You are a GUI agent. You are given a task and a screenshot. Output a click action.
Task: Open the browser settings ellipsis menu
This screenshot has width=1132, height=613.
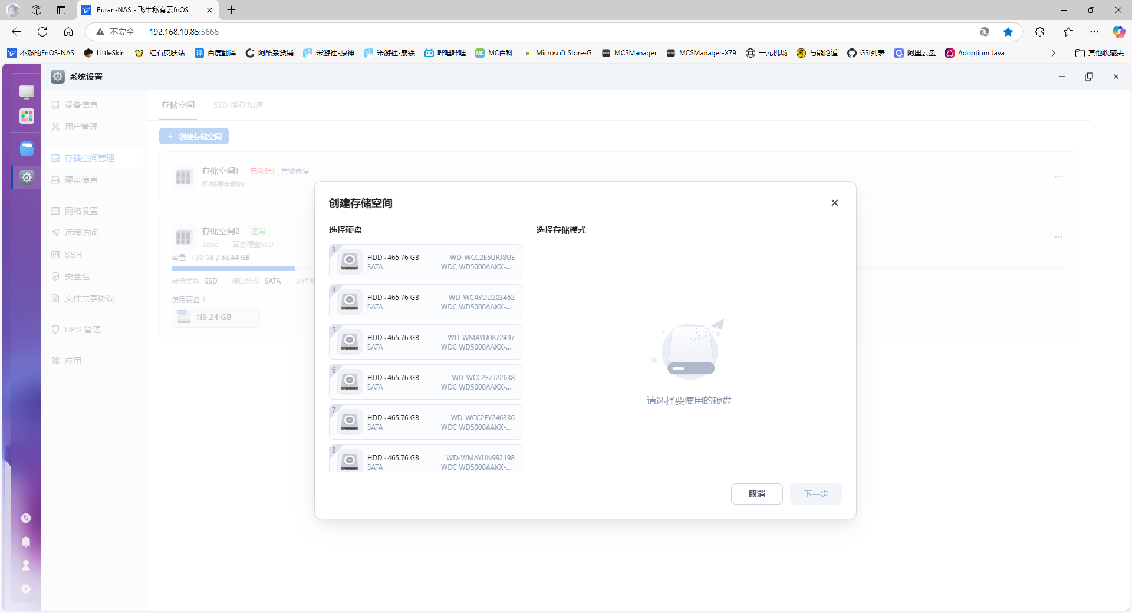click(1094, 32)
